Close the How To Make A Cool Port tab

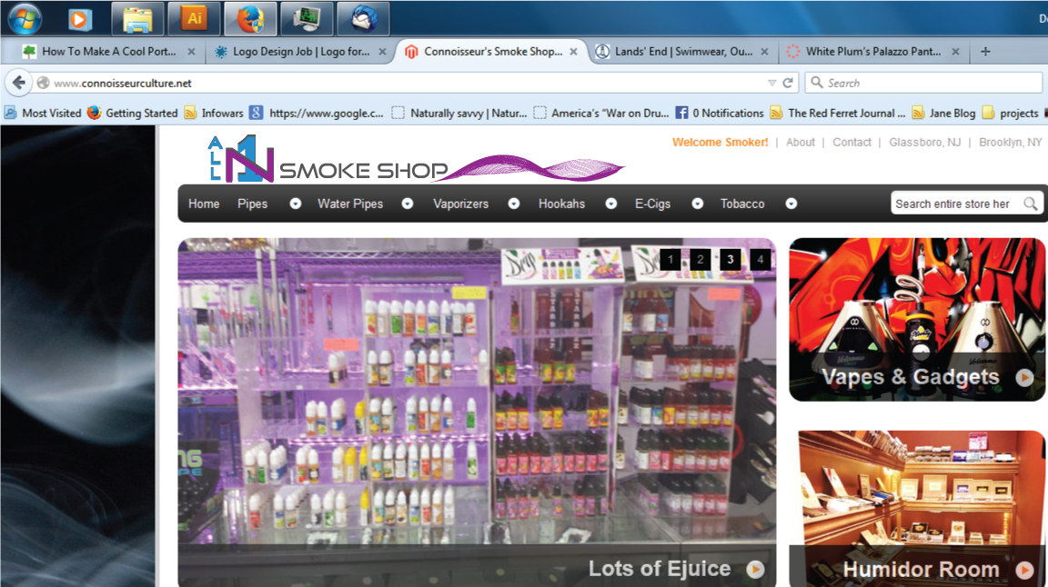191,52
